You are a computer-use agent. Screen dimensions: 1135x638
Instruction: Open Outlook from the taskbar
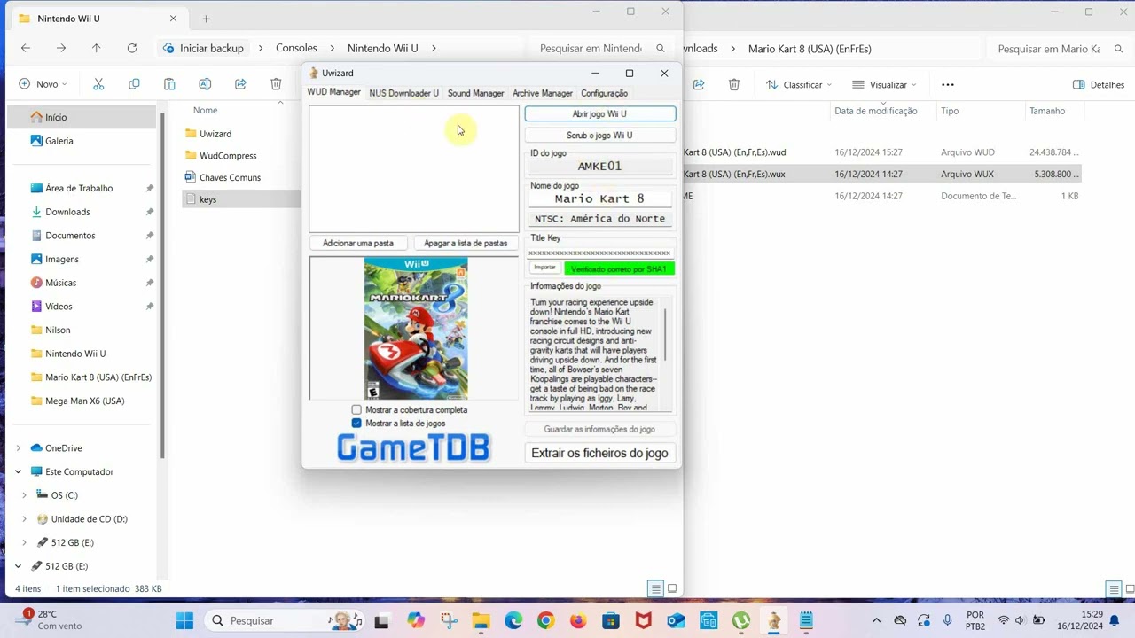tap(676, 620)
